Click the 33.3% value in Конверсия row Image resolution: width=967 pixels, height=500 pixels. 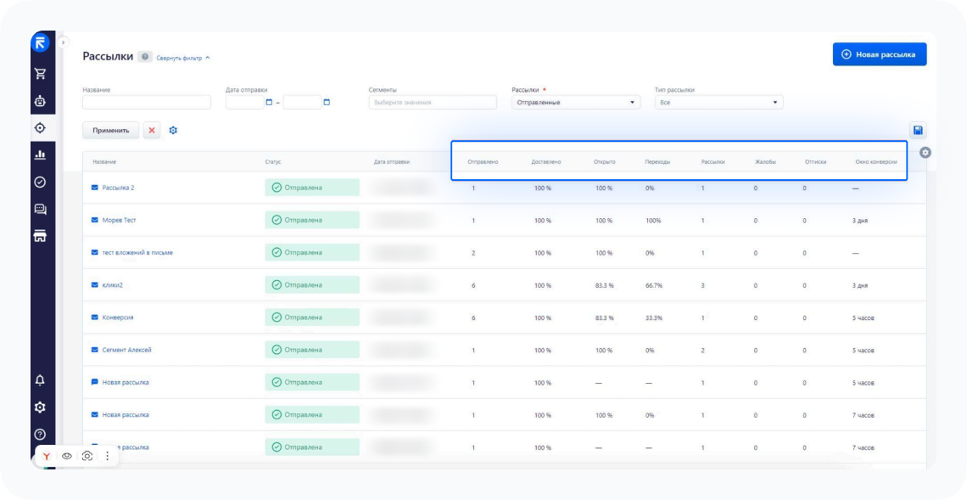(x=654, y=317)
